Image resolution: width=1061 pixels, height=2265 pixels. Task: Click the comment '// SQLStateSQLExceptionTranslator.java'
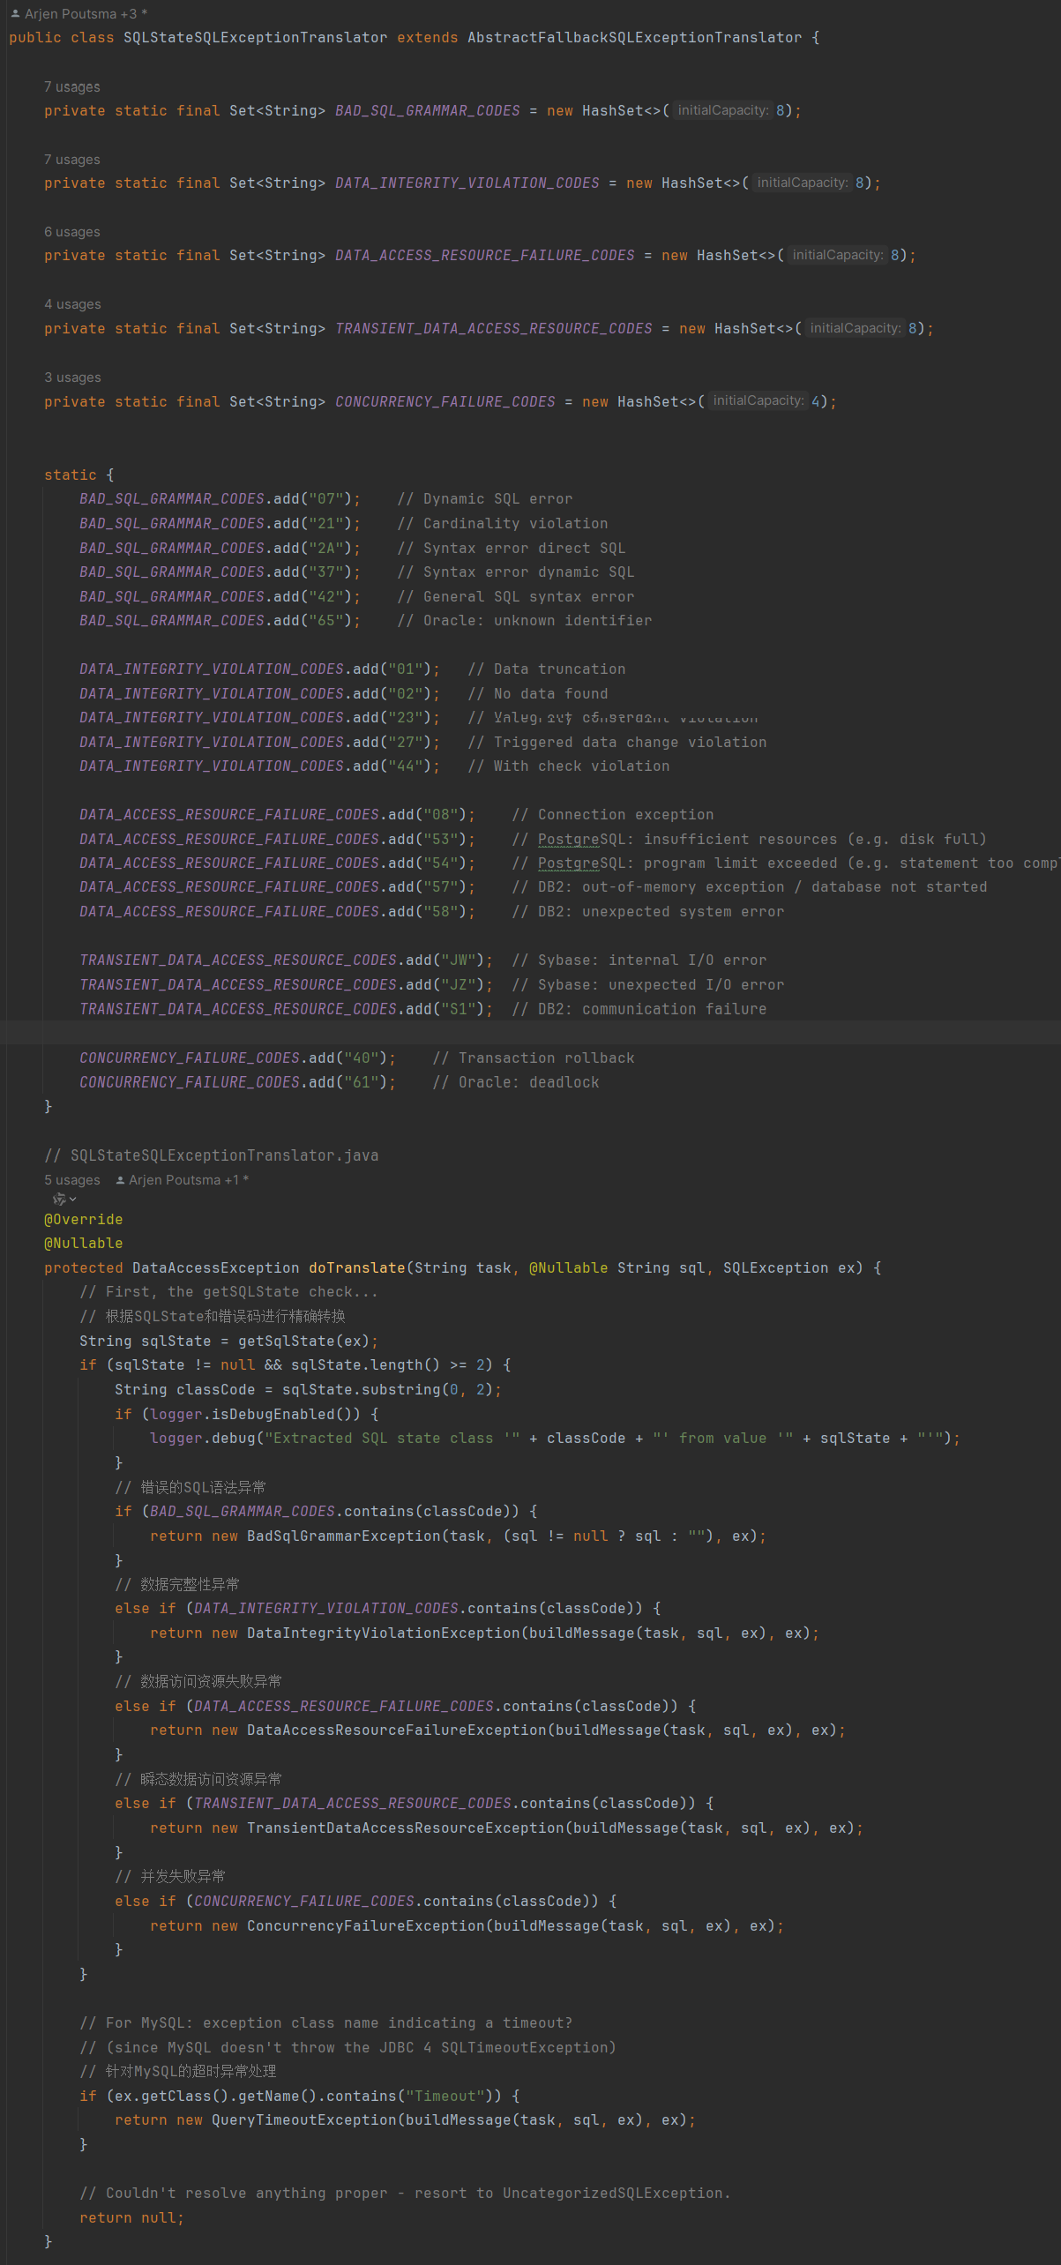pos(211,1155)
